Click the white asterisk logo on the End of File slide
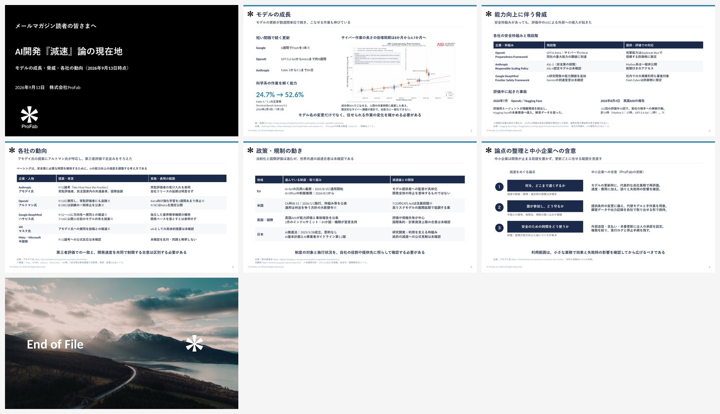 click(194, 344)
